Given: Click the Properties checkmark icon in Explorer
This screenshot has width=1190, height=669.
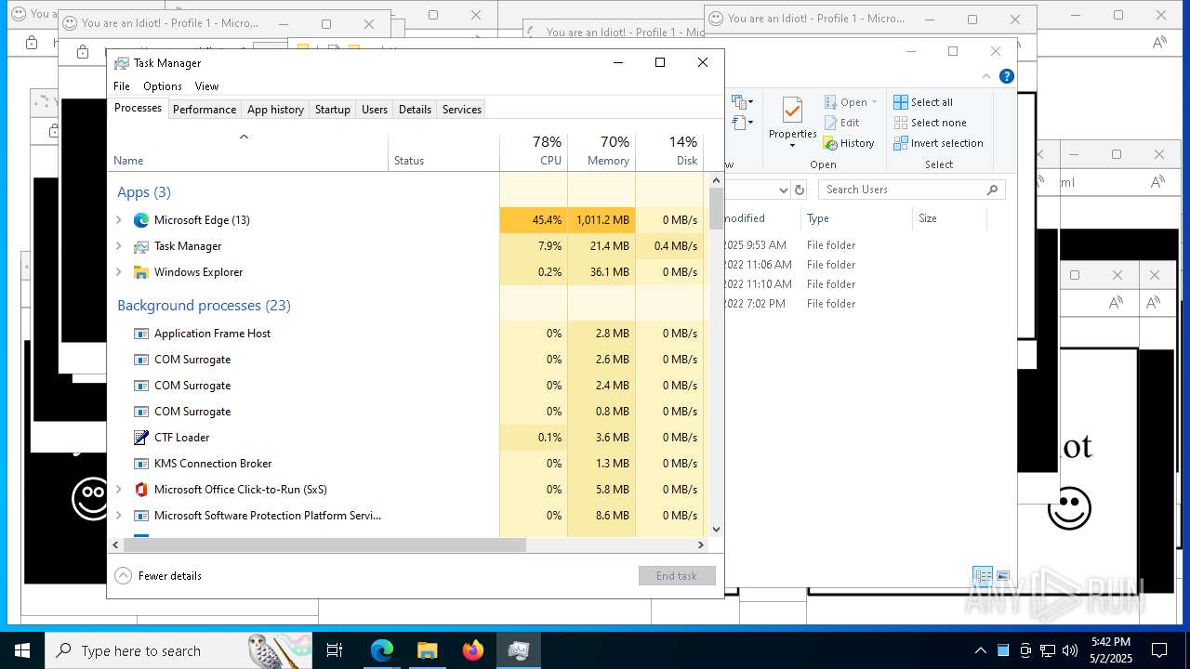Looking at the screenshot, I should (792, 111).
